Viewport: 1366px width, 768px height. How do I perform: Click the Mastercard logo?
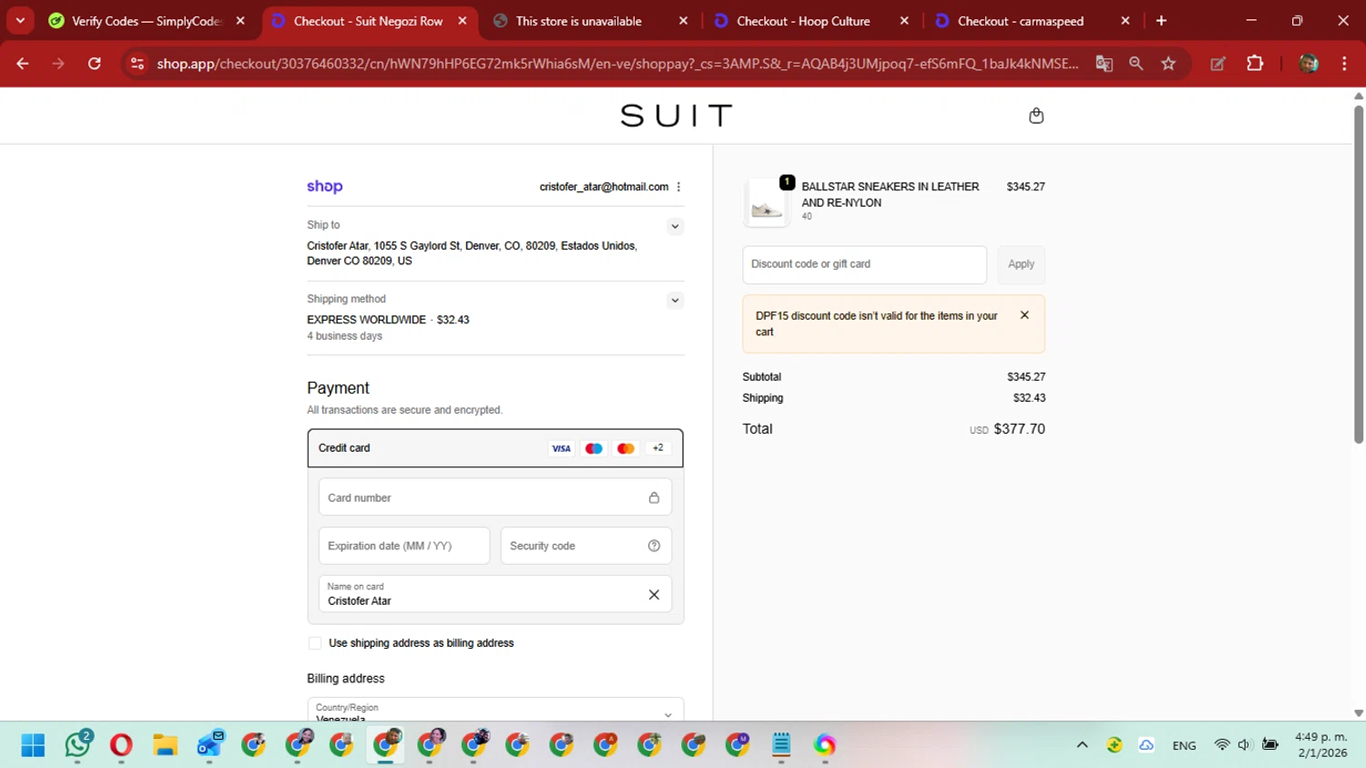626,448
